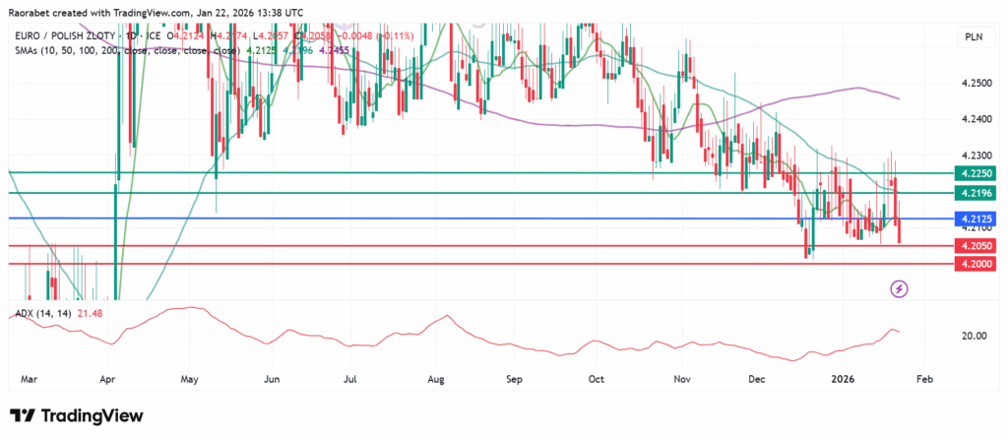Click the Feb label on the time axis
1008x441 pixels.
tap(925, 377)
